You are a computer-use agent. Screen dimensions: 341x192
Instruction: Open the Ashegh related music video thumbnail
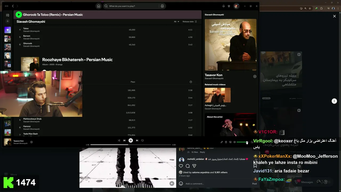pos(218,95)
